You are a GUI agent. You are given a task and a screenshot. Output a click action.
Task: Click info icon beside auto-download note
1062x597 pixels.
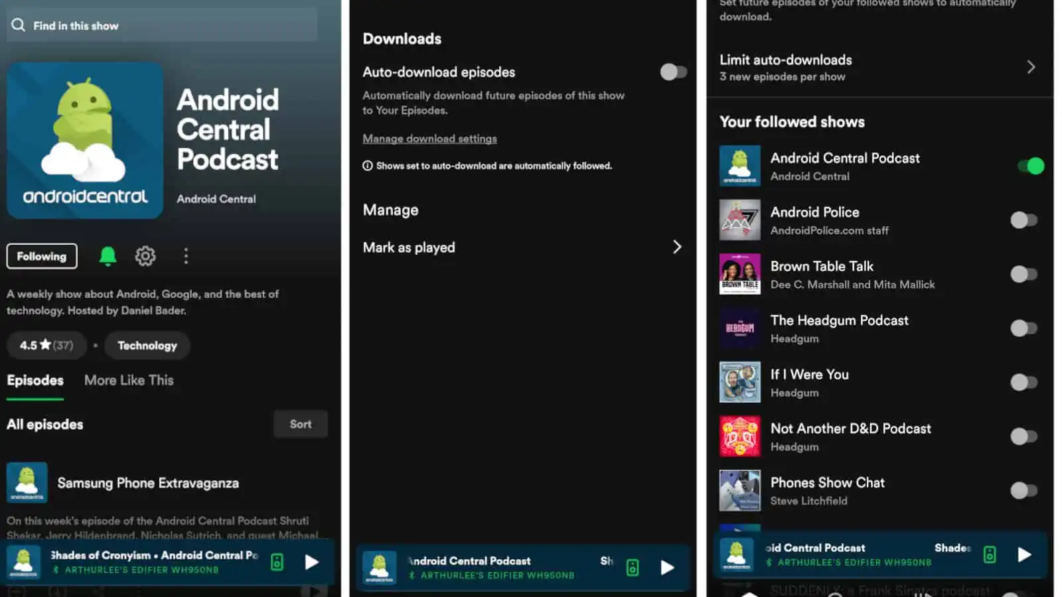(367, 166)
